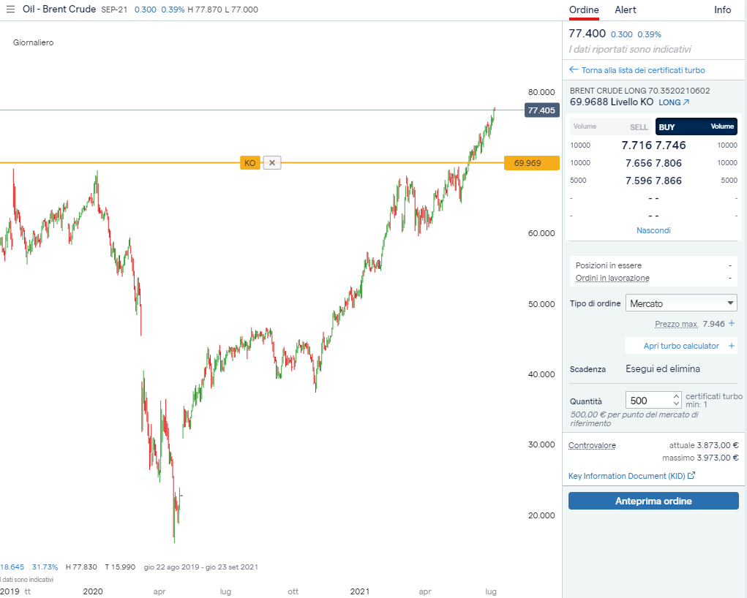747x598 pixels.
Task: Click the Anteprima ordine button
Action: point(653,501)
